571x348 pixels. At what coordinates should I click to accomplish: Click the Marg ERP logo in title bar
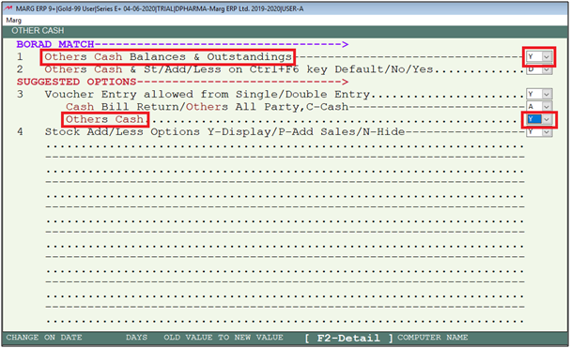tap(8, 8)
